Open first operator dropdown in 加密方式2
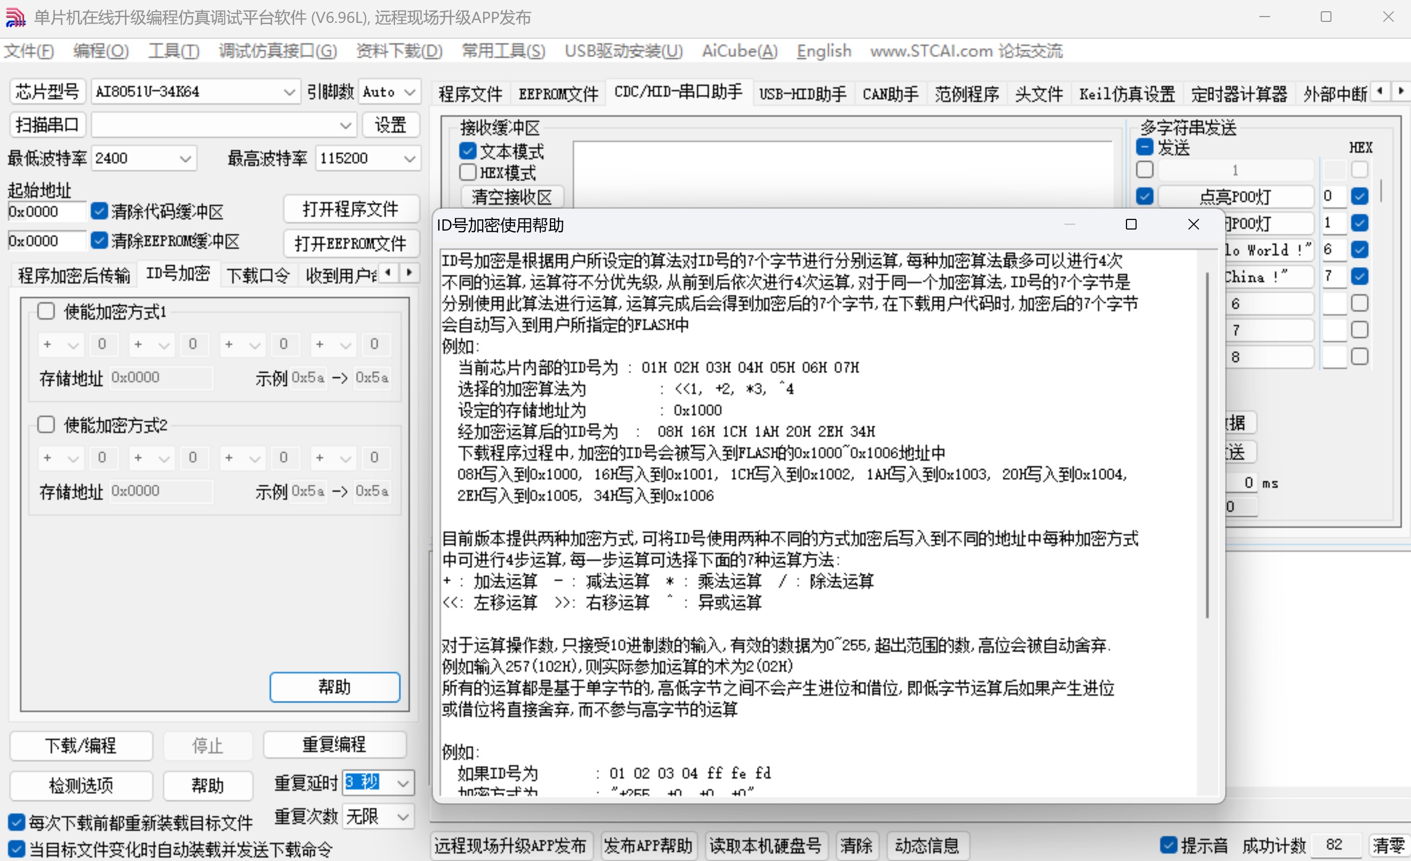This screenshot has height=861, width=1411. pyautogui.click(x=61, y=457)
